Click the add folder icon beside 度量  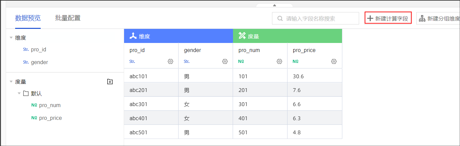(x=110, y=82)
